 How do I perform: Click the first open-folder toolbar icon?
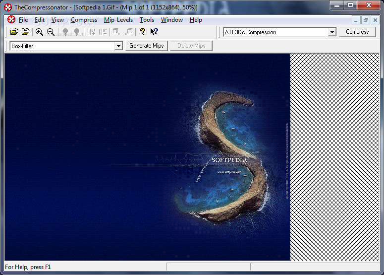(x=14, y=32)
